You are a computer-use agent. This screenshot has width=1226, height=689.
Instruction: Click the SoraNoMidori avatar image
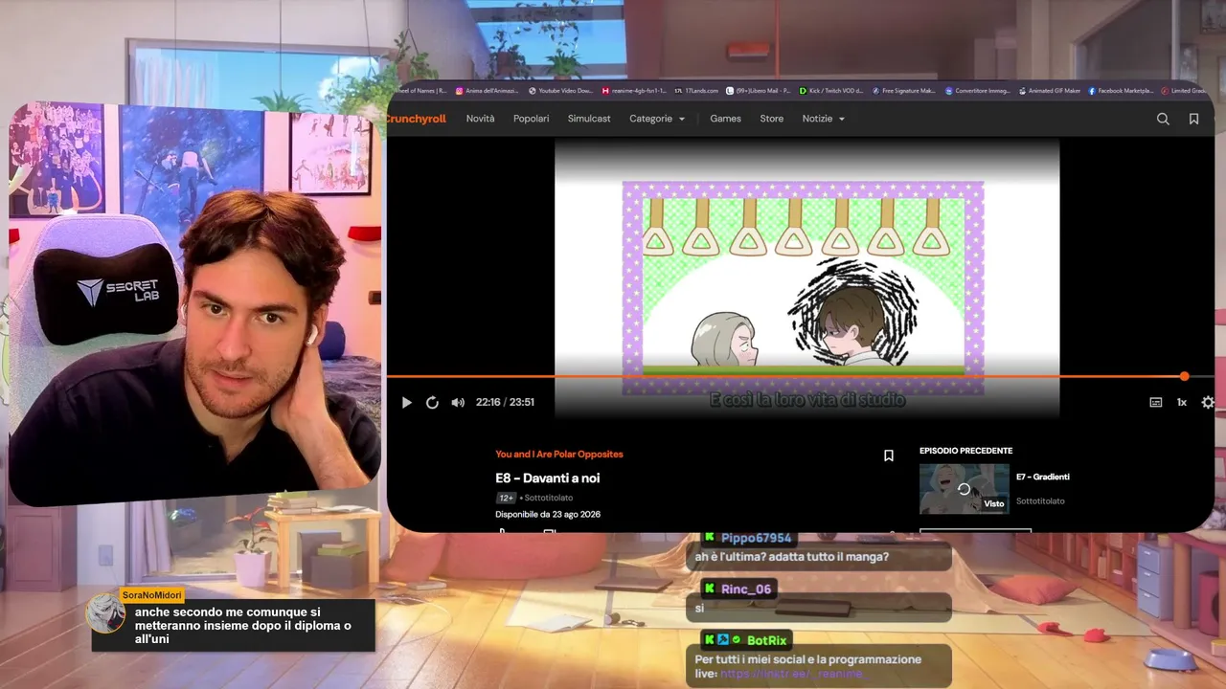pyautogui.click(x=105, y=613)
